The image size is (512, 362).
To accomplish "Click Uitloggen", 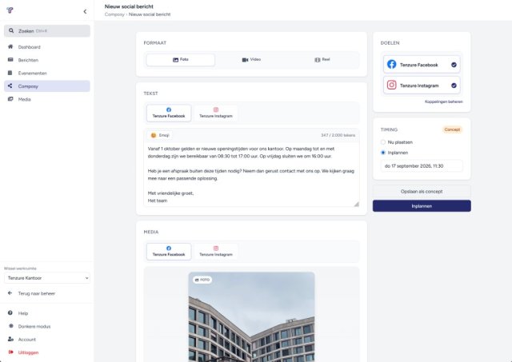I will point(47,352).
